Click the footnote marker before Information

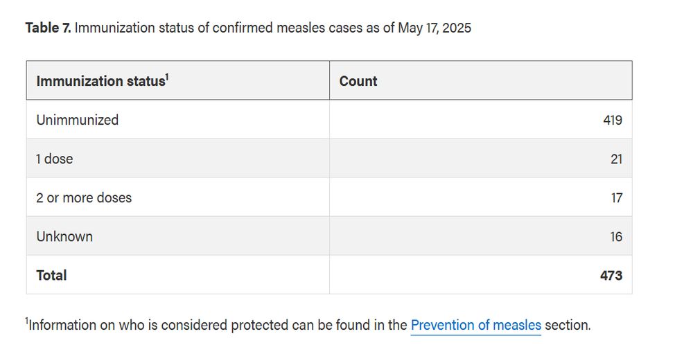tap(26, 321)
